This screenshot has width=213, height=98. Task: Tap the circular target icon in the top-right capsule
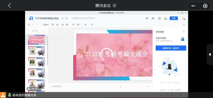pyautogui.click(x=205, y=6)
